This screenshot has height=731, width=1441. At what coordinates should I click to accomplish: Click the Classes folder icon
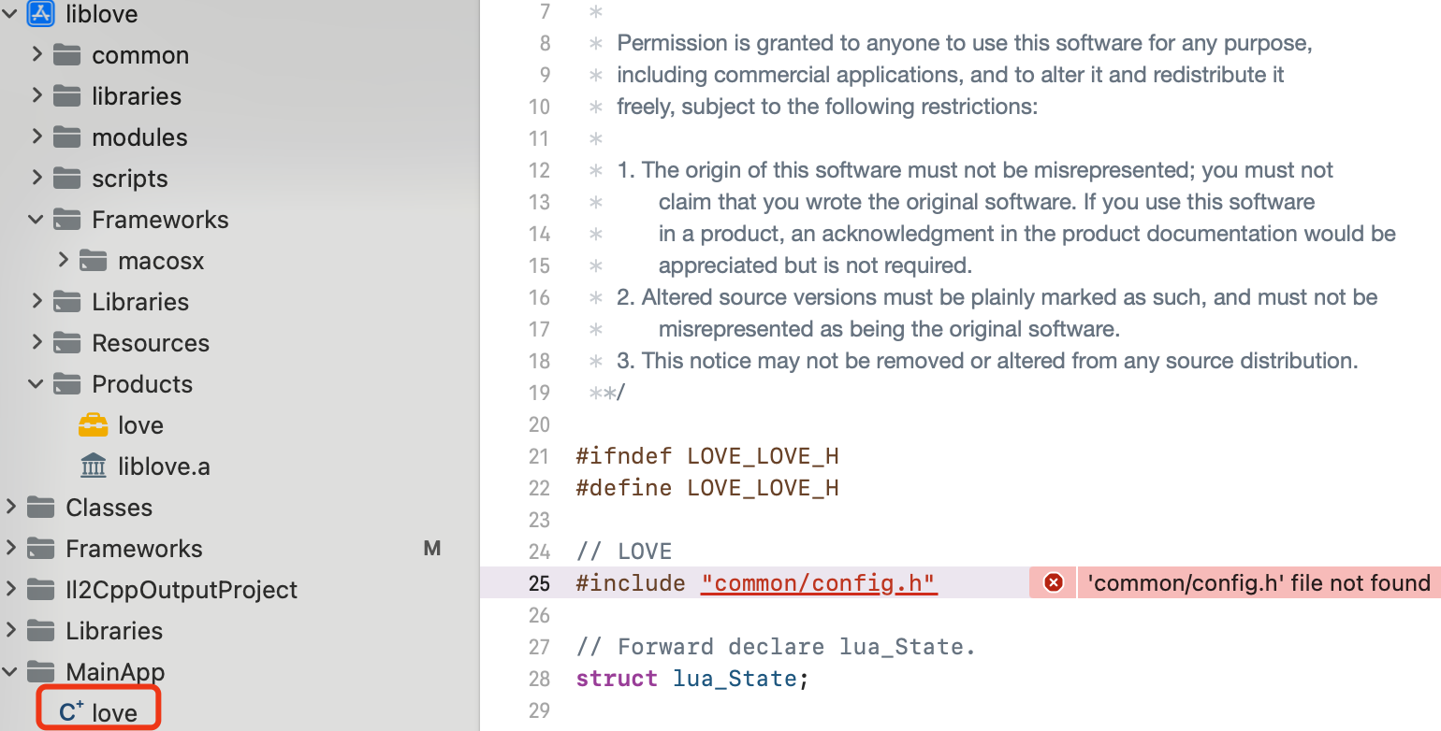[x=40, y=508]
